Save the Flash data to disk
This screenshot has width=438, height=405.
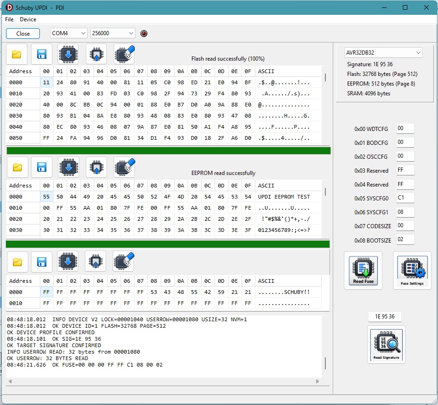(42, 54)
